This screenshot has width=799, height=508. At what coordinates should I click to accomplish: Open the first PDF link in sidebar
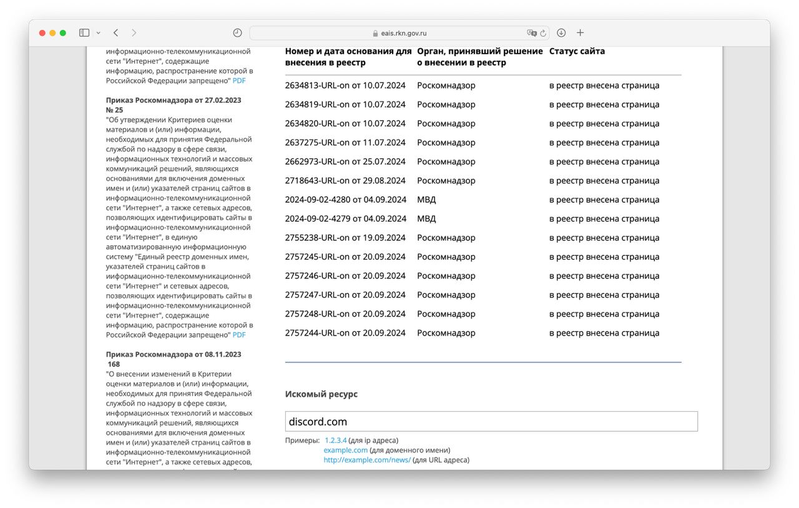click(239, 81)
